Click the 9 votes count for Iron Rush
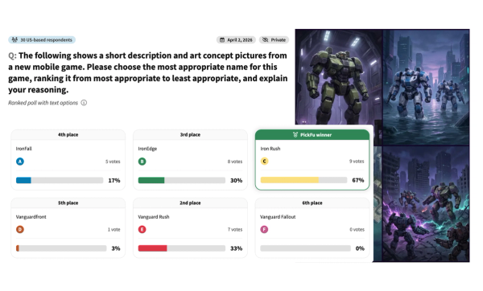Image resolution: width=483 pixels, height=291 pixels. click(x=357, y=162)
